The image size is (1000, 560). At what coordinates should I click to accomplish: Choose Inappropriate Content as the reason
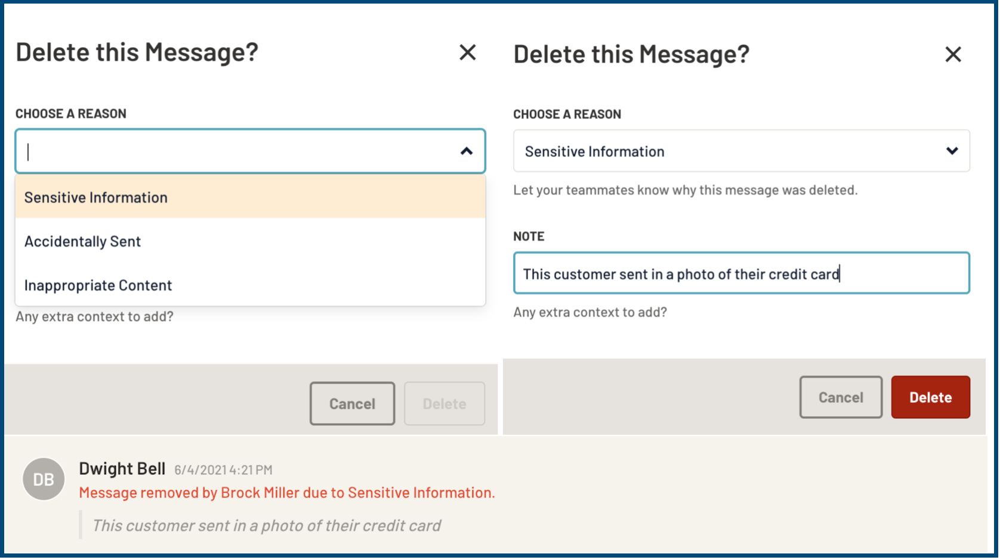[x=97, y=285]
